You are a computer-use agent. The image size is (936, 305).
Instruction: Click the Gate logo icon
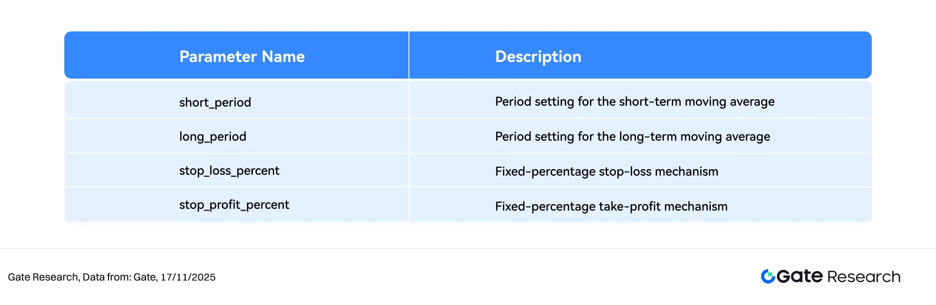pyautogui.click(x=768, y=276)
